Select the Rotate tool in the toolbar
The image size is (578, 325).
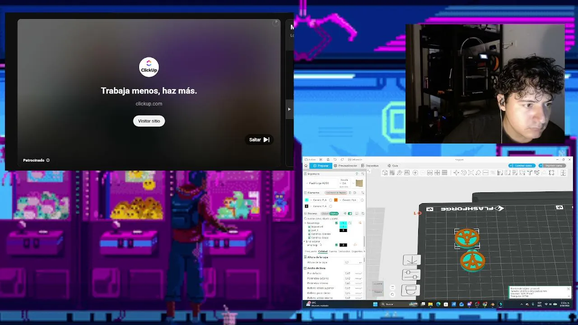pyautogui.click(x=464, y=172)
